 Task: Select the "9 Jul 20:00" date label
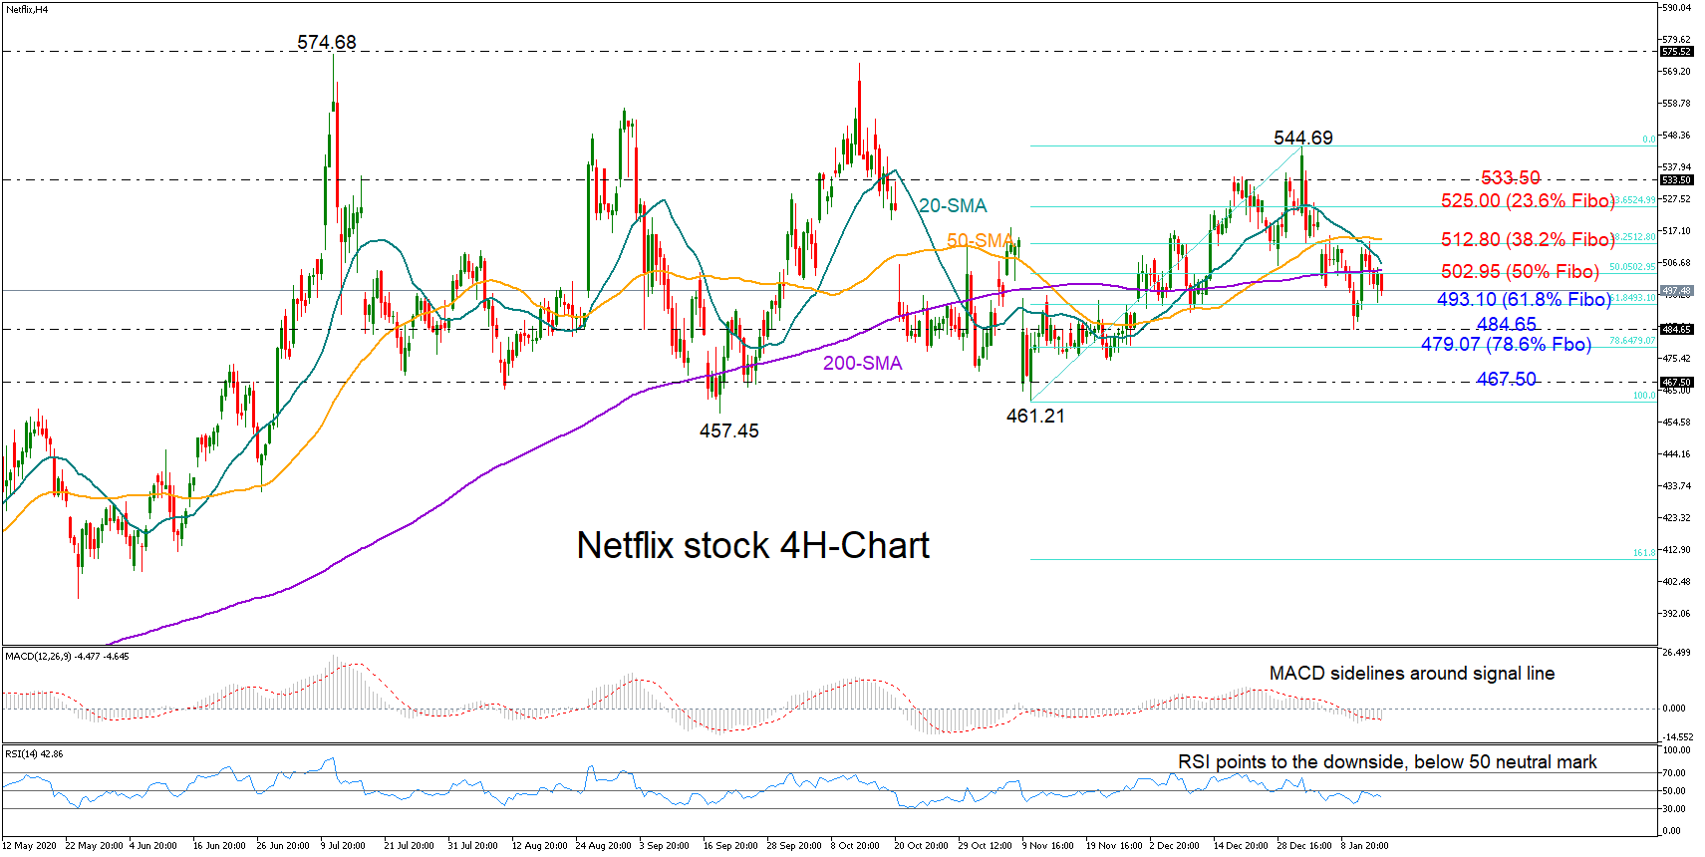(x=343, y=846)
